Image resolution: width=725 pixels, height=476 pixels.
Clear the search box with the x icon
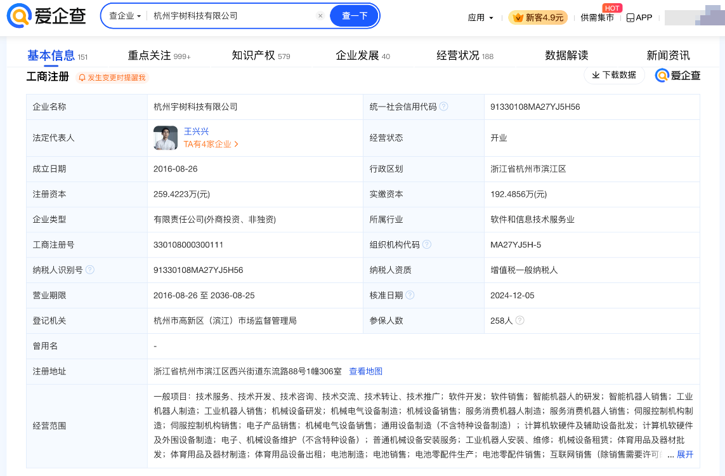320,16
